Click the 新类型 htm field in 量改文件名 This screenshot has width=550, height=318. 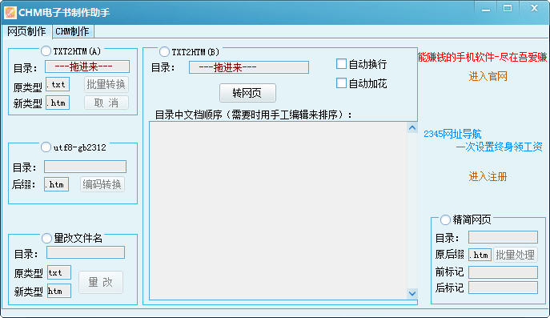[x=59, y=291]
